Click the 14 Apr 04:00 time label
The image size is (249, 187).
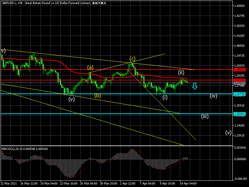187,184
